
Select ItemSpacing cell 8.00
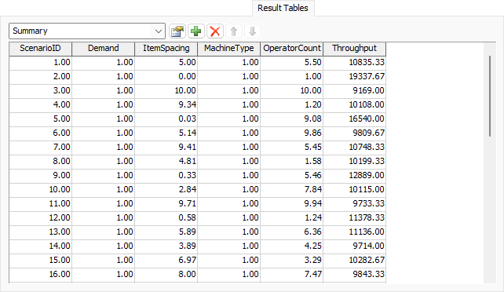point(166,274)
